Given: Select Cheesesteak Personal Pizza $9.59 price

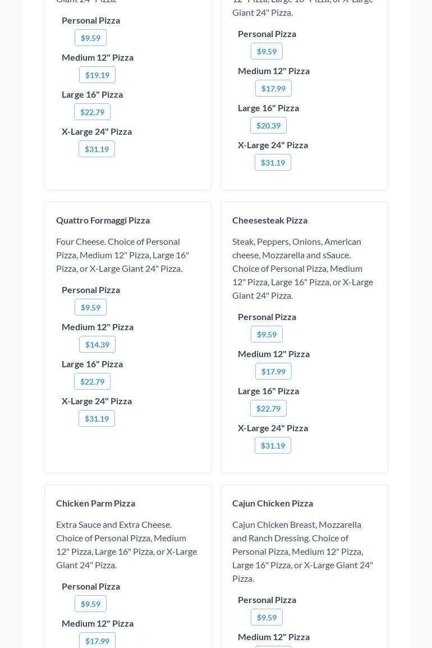Looking at the screenshot, I should pyautogui.click(x=266, y=334).
